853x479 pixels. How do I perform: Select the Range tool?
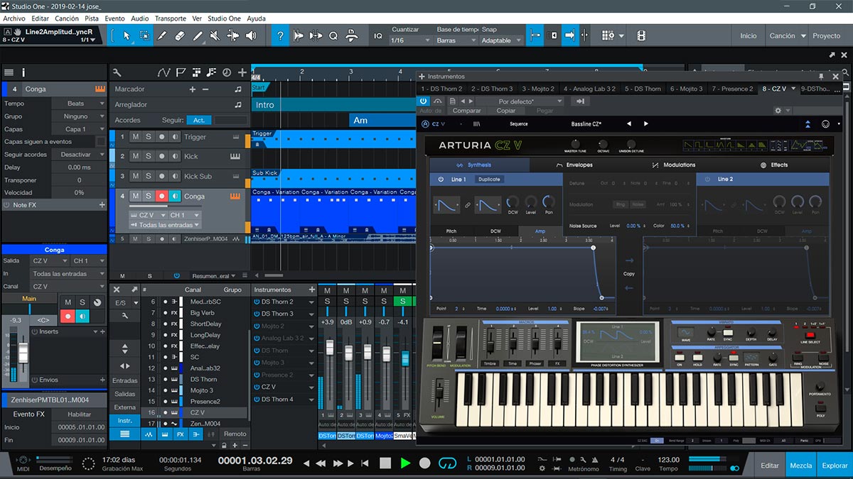[x=144, y=35]
